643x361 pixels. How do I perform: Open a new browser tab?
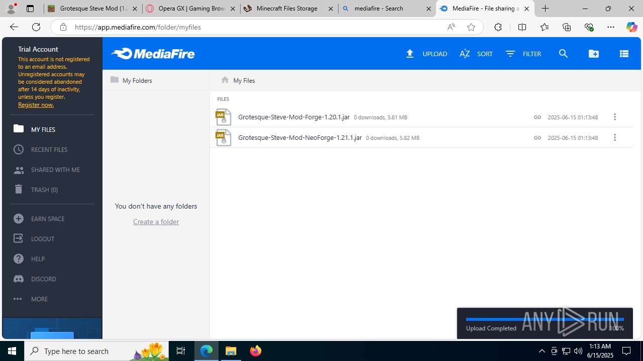pos(545,9)
